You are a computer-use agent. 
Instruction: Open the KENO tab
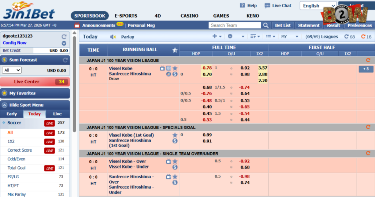click(x=253, y=16)
